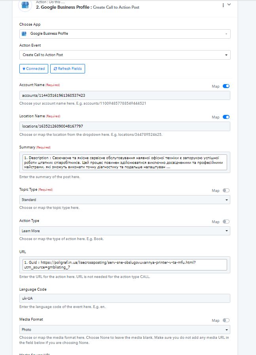Enable Map switch for Media Format

tap(226, 320)
